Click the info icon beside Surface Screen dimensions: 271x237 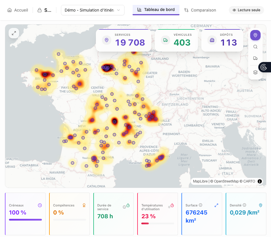click(x=201, y=205)
